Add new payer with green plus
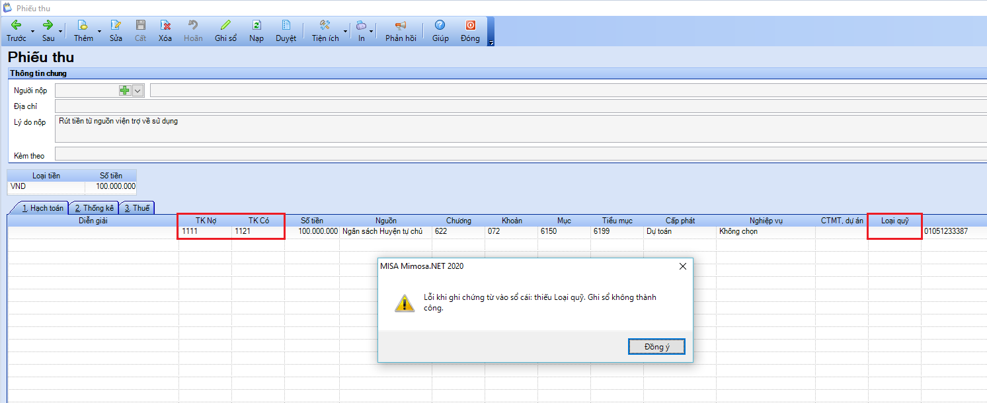Image resolution: width=987 pixels, height=403 pixels. coord(124,91)
